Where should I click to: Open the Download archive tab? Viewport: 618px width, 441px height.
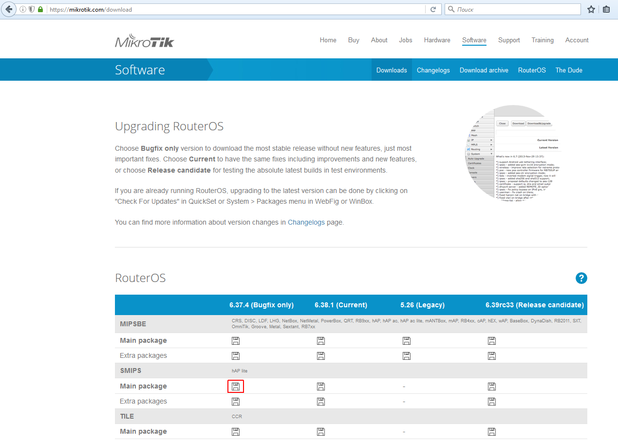click(x=484, y=70)
